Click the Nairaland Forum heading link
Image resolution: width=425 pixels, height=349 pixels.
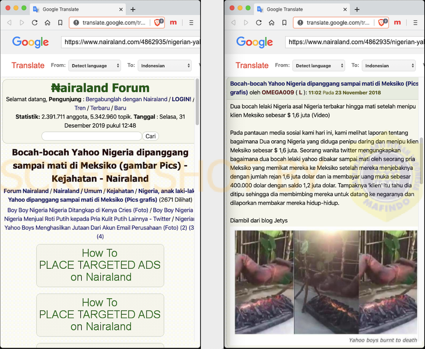[100, 87]
